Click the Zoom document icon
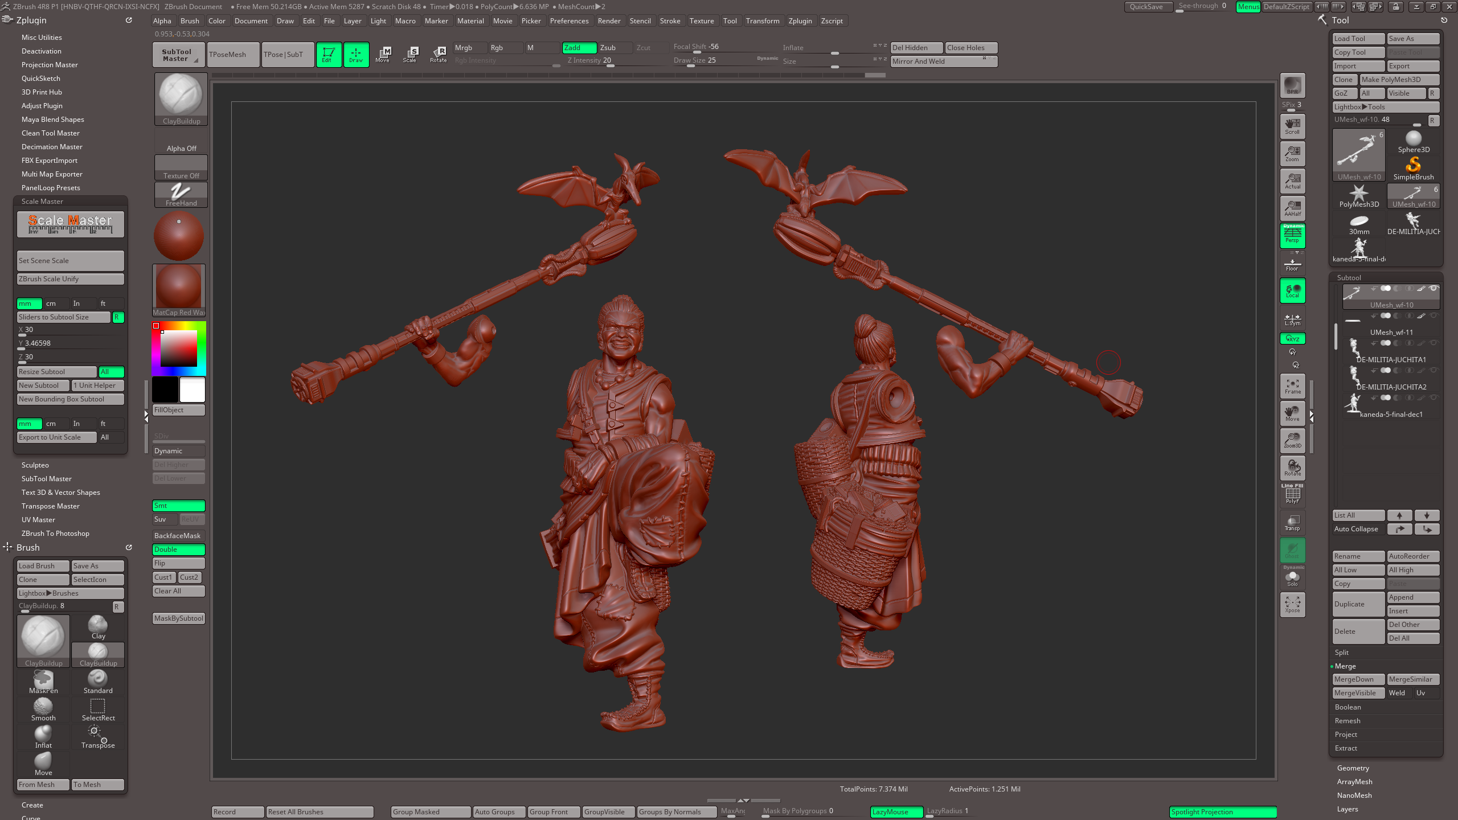Image resolution: width=1458 pixels, height=820 pixels. (1292, 153)
